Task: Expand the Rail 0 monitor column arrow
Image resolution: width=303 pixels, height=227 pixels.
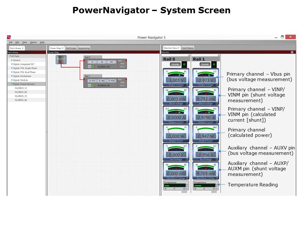Action: [189, 55]
